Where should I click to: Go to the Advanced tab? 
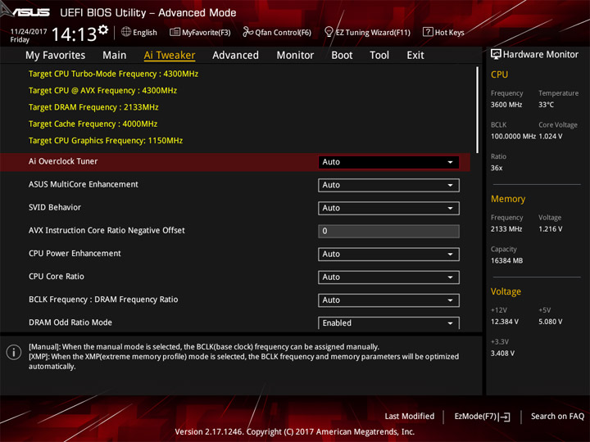coord(235,56)
